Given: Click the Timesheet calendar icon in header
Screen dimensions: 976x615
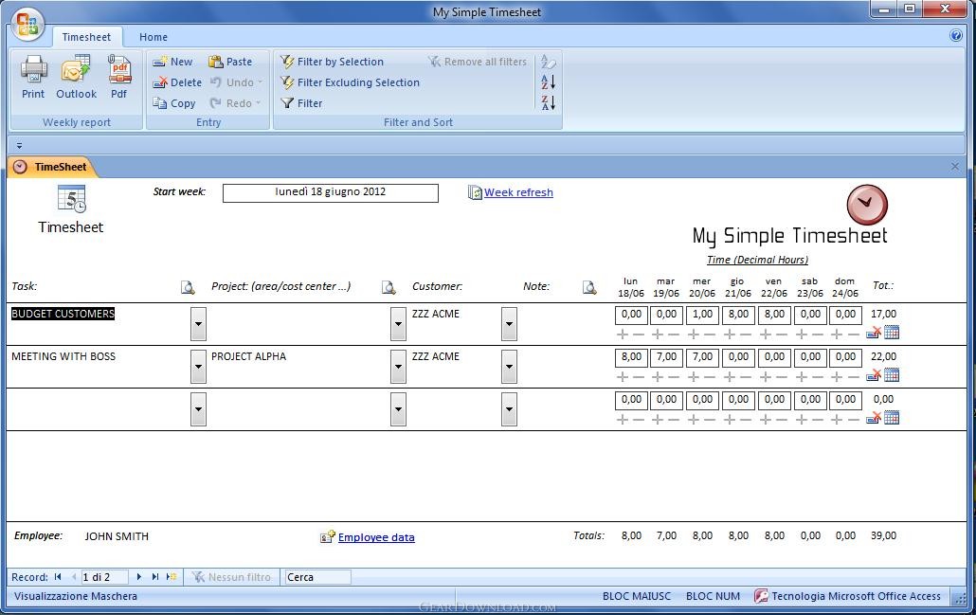Looking at the screenshot, I should (72, 199).
